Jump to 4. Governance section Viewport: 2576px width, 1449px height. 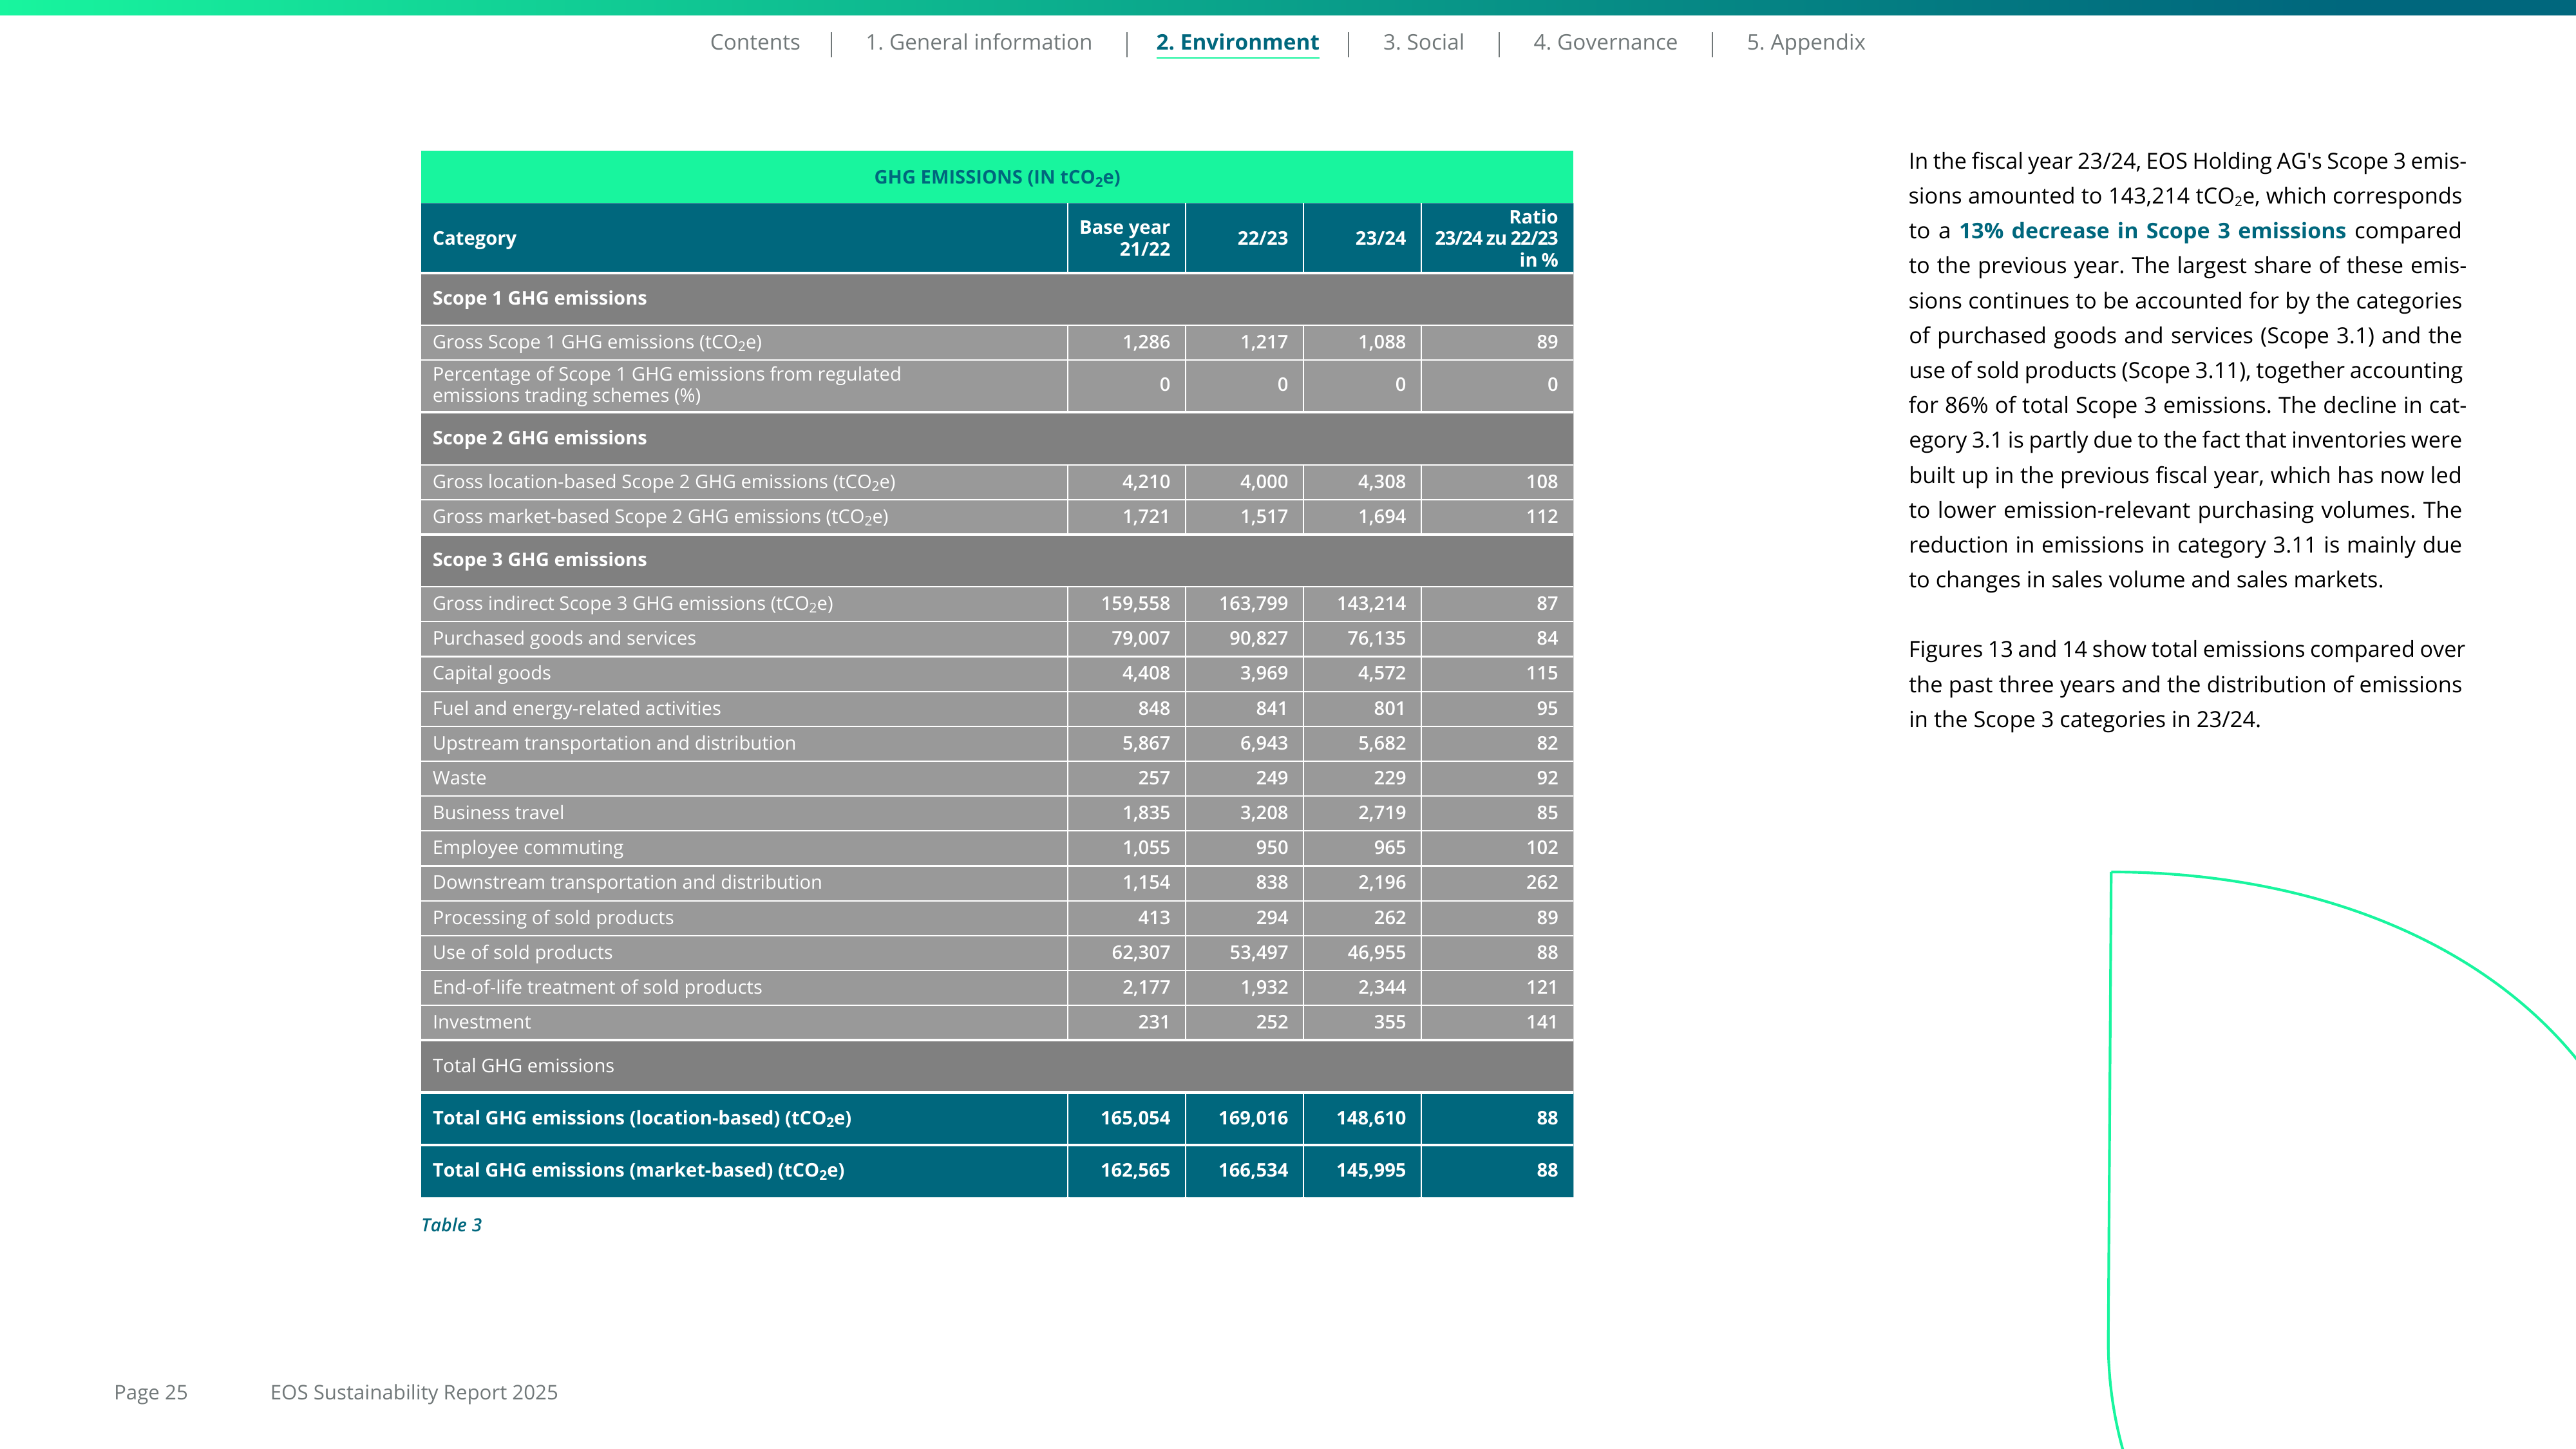click(x=1605, y=42)
